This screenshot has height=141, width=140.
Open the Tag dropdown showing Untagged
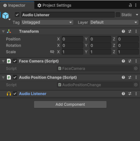pos(47,22)
